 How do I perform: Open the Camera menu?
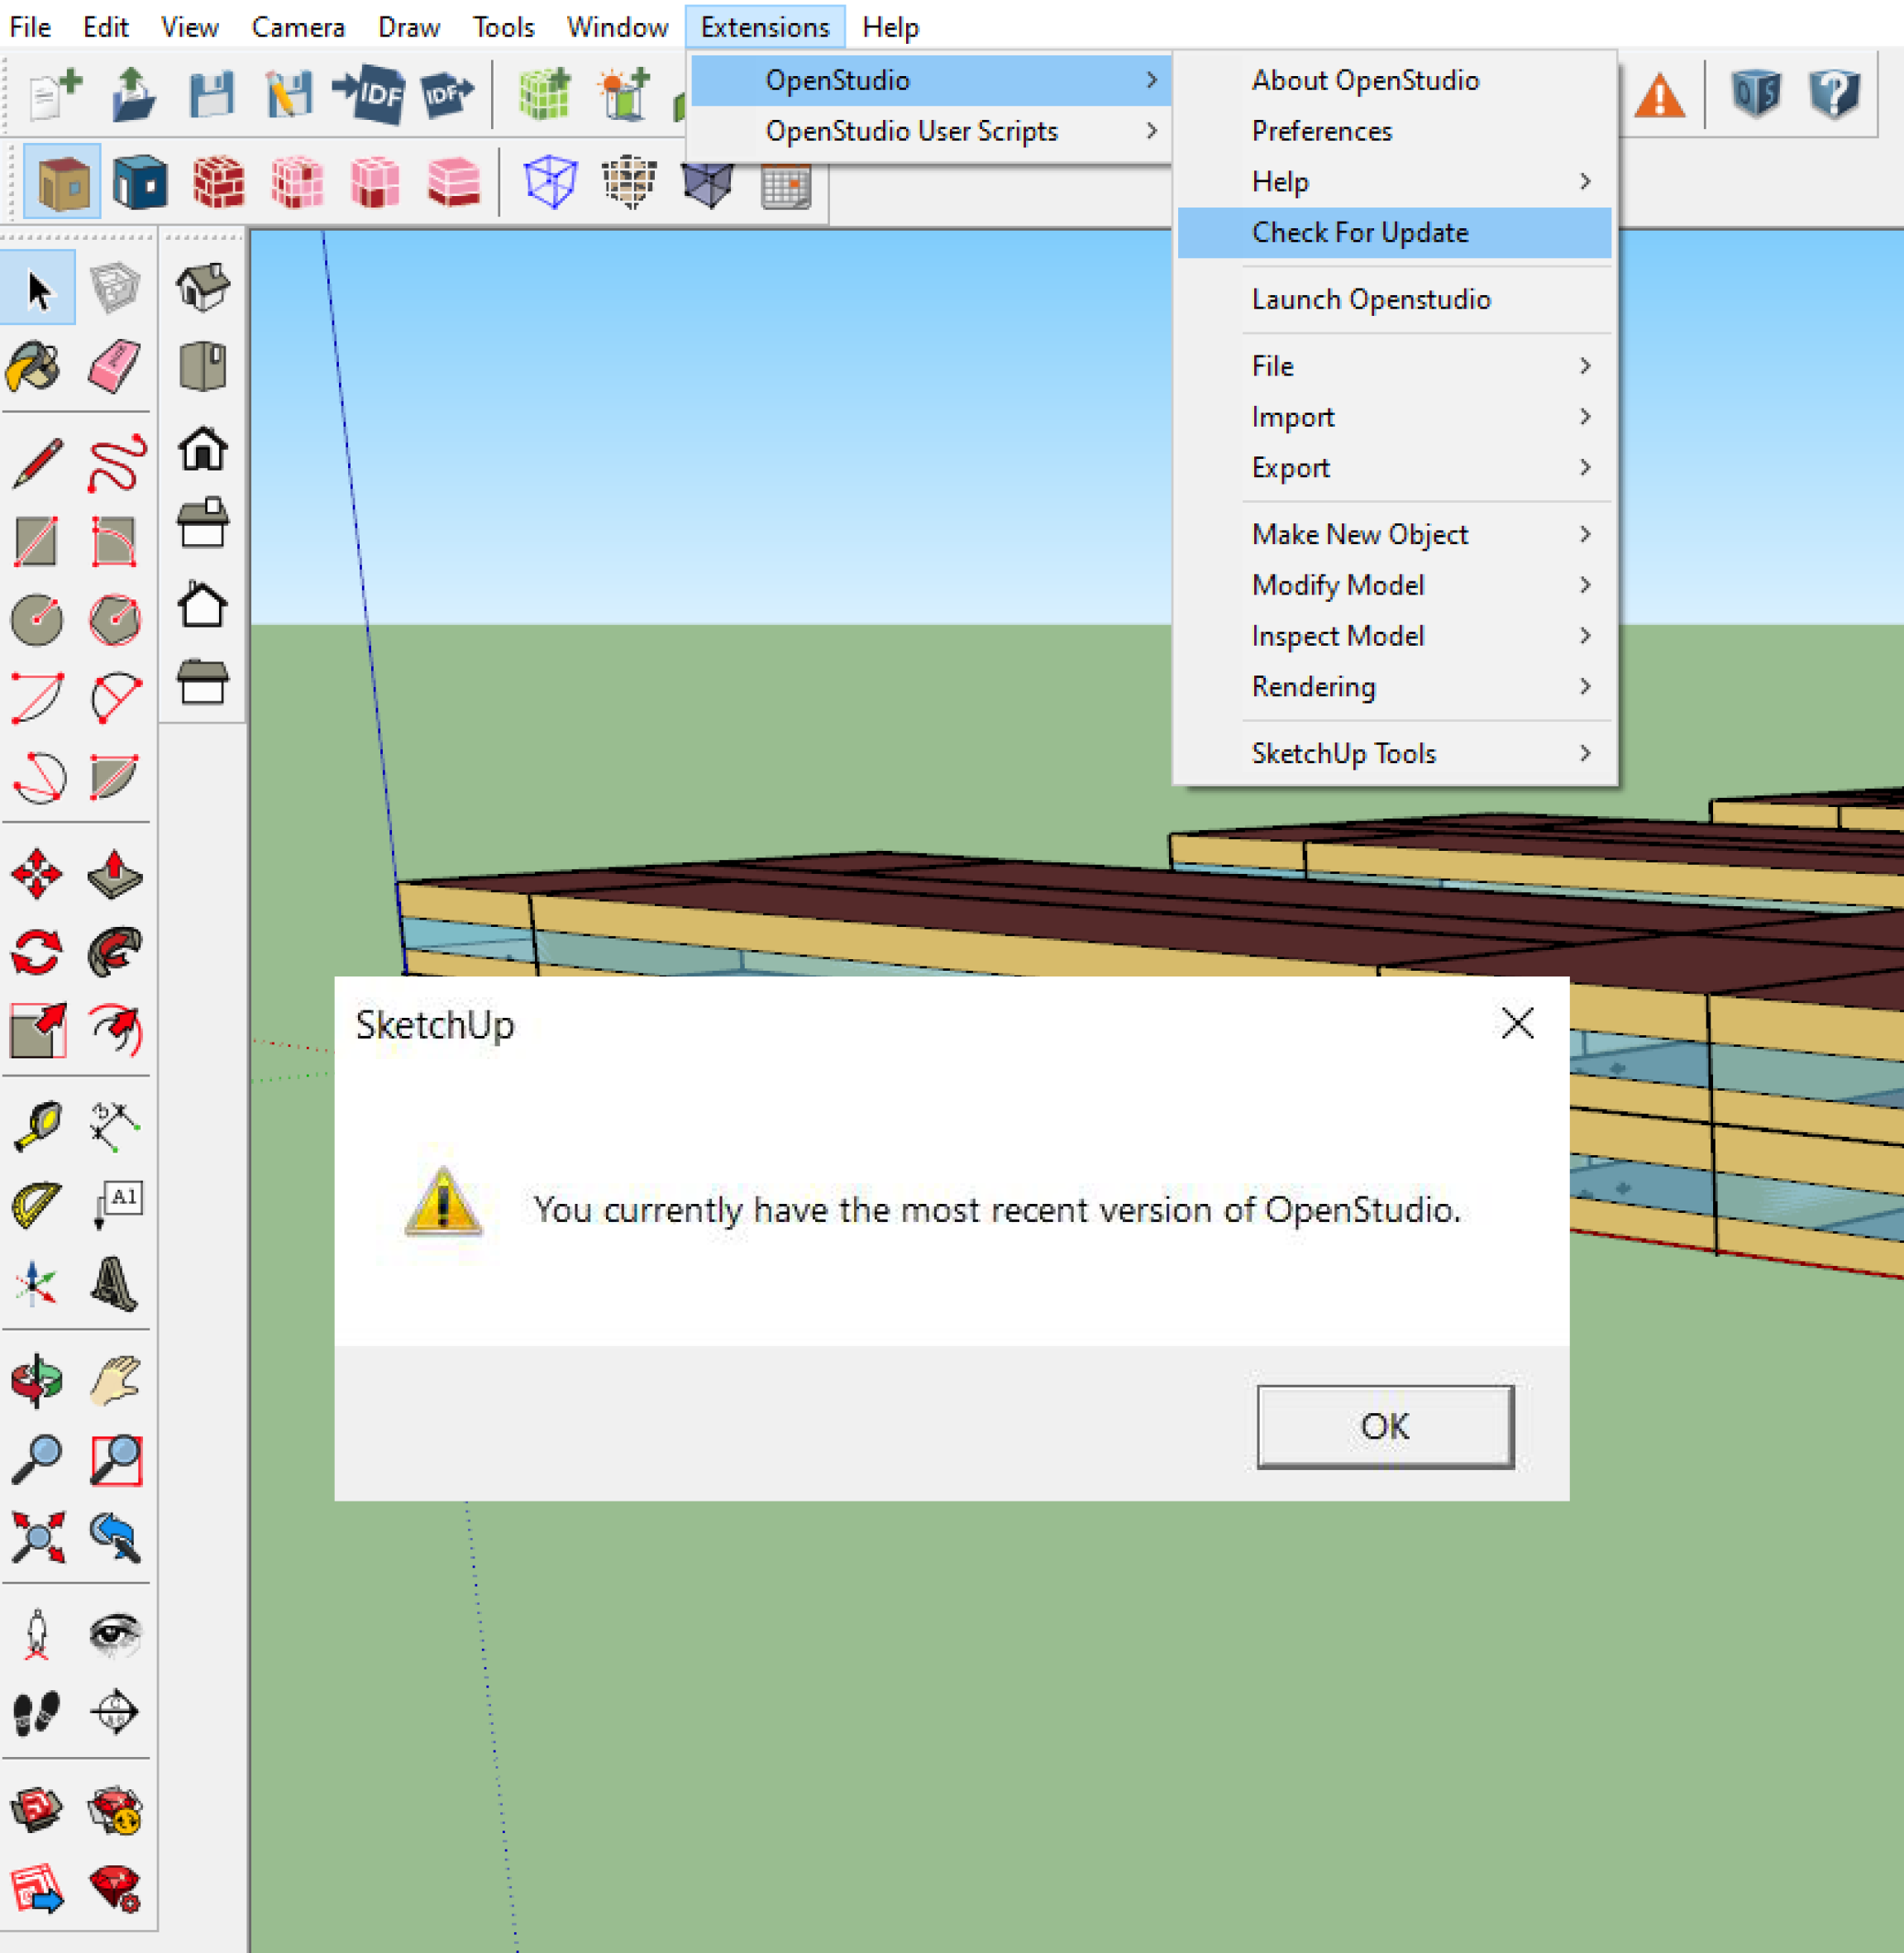pyautogui.click(x=298, y=27)
